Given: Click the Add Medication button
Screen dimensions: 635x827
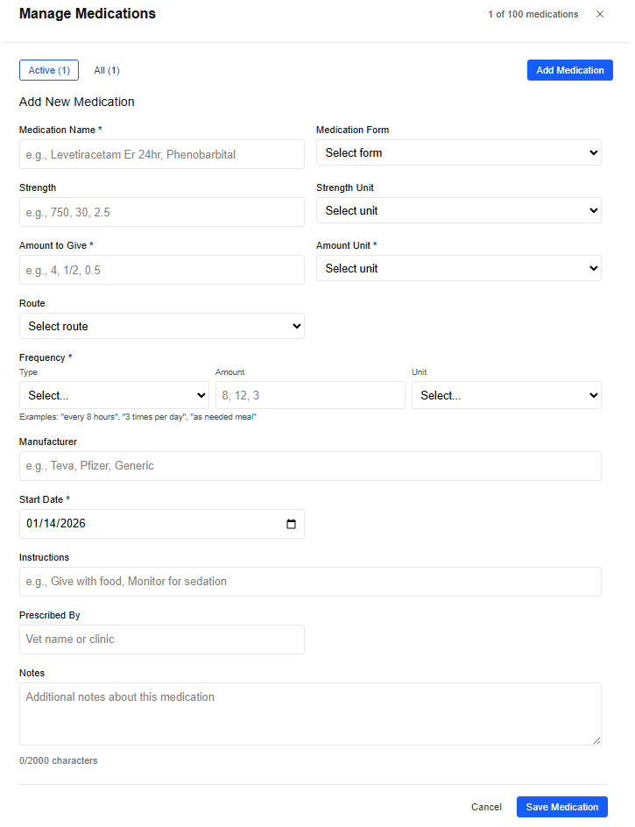Looking at the screenshot, I should (x=569, y=69).
